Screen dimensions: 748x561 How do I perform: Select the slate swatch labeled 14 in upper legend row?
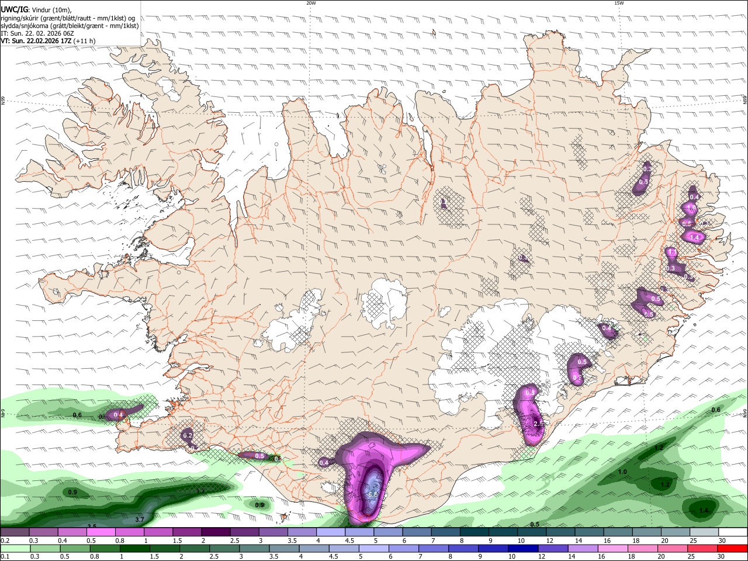(x=590, y=532)
